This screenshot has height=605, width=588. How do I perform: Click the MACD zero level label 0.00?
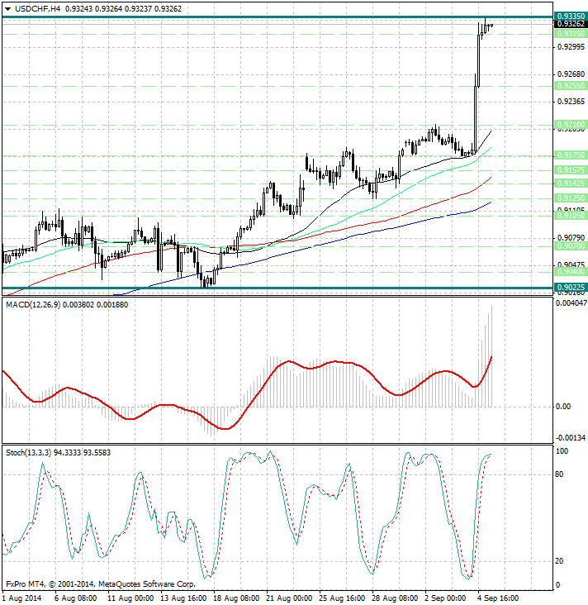pyautogui.click(x=563, y=407)
